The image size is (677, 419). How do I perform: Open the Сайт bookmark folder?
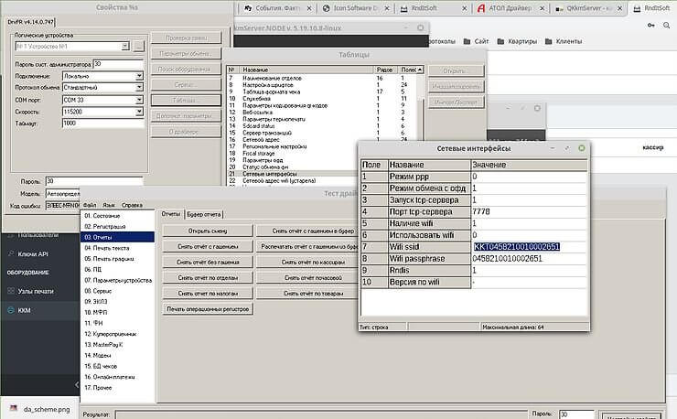click(477, 41)
